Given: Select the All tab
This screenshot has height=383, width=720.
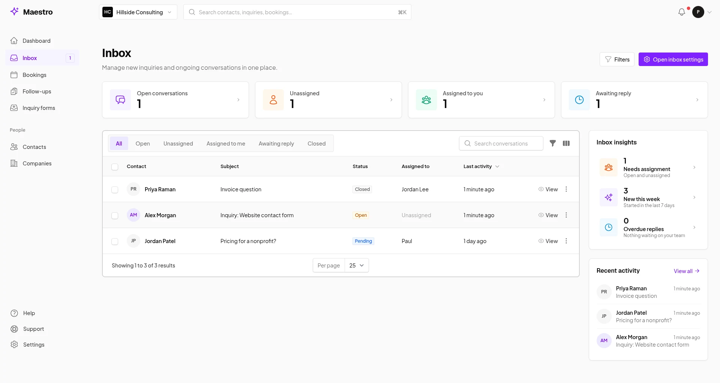Looking at the screenshot, I should pyautogui.click(x=119, y=143).
